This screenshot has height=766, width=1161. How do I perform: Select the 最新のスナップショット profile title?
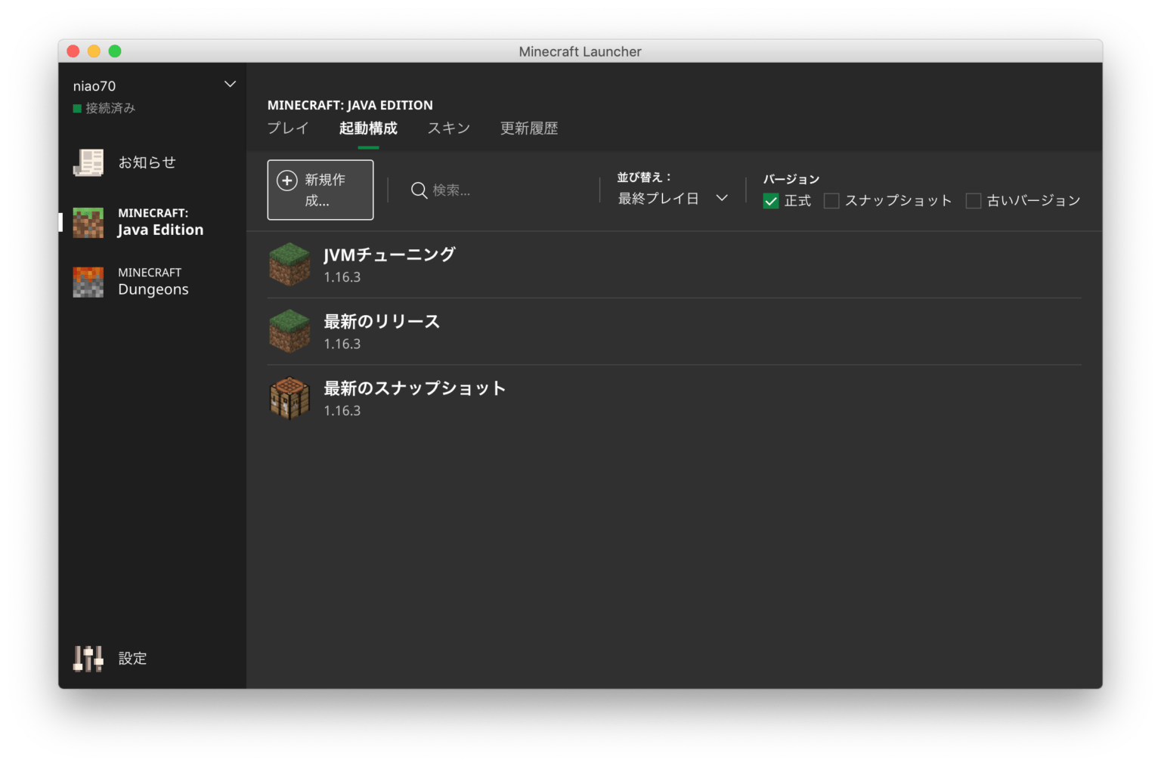coord(414,388)
